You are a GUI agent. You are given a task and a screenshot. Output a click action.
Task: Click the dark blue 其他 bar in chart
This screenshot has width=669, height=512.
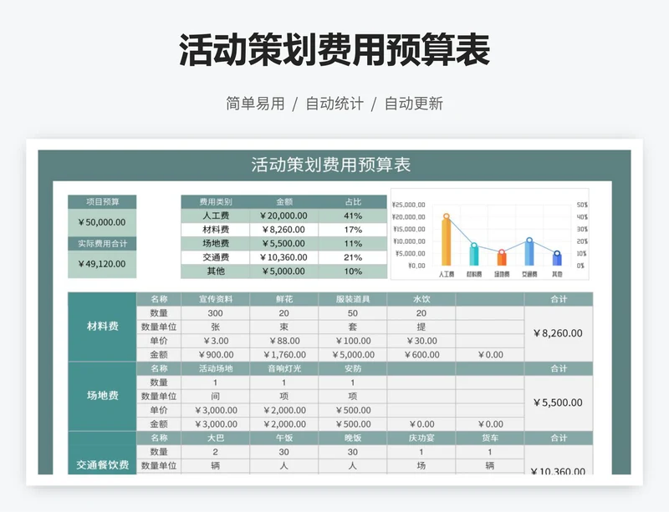557,260
